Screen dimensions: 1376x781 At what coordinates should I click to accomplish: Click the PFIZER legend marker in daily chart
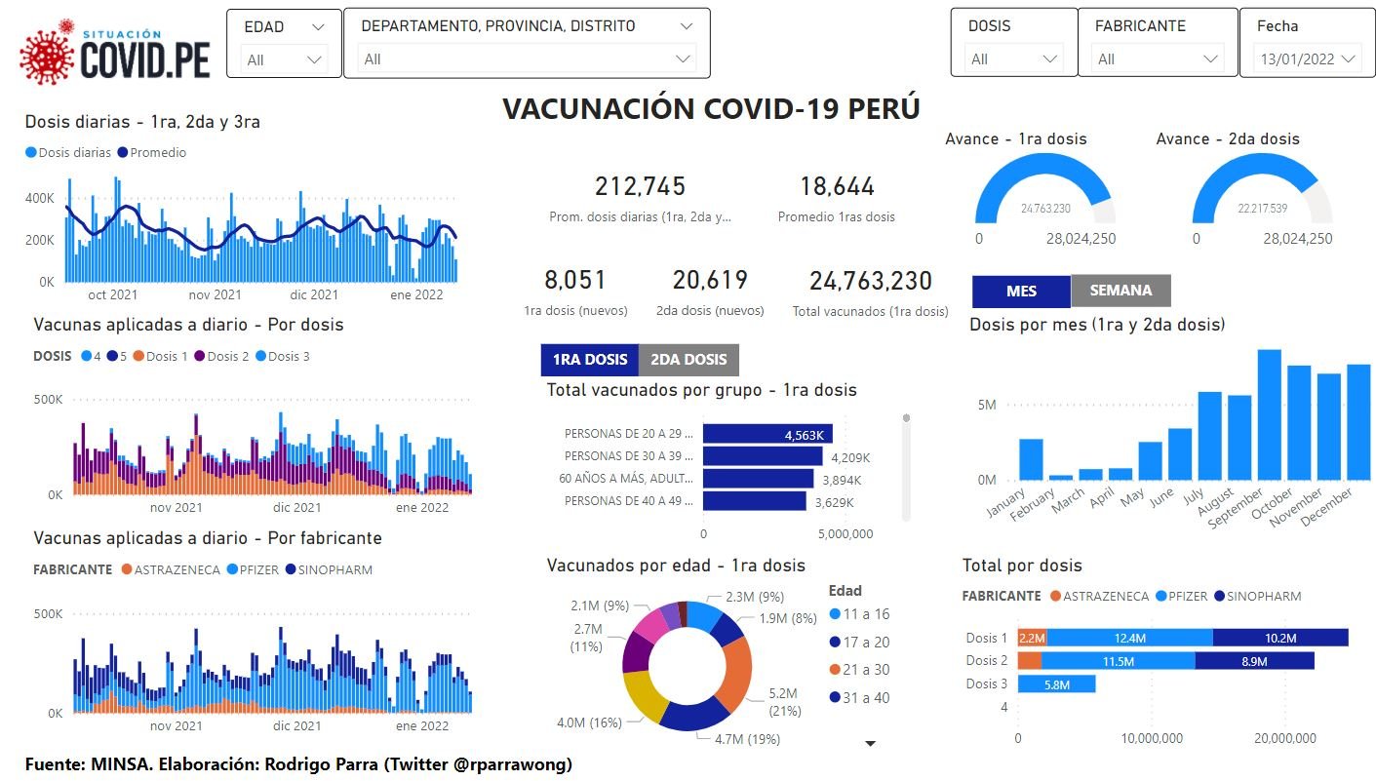point(231,570)
